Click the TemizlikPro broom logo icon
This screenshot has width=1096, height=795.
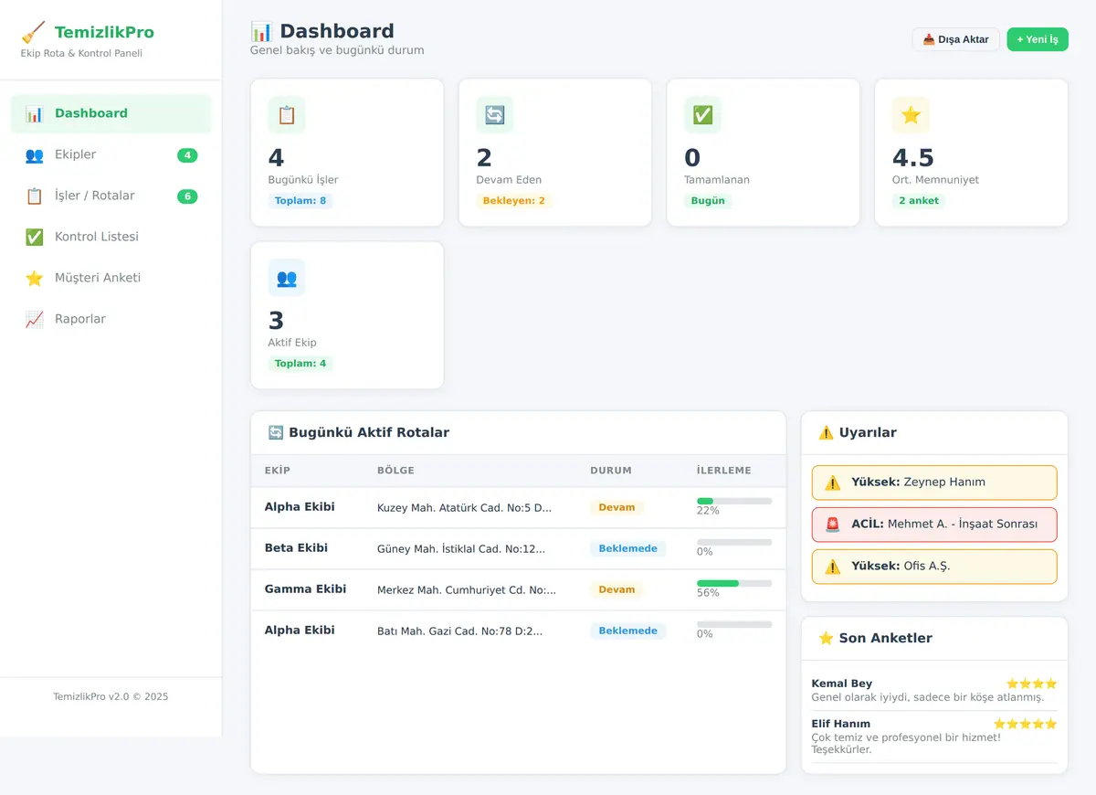(x=33, y=33)
